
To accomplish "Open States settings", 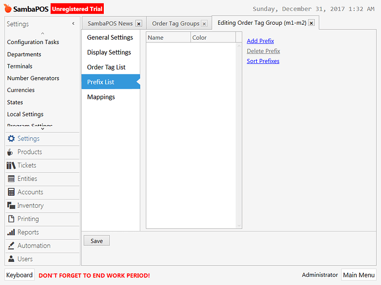I will click(x=15, y=103).
